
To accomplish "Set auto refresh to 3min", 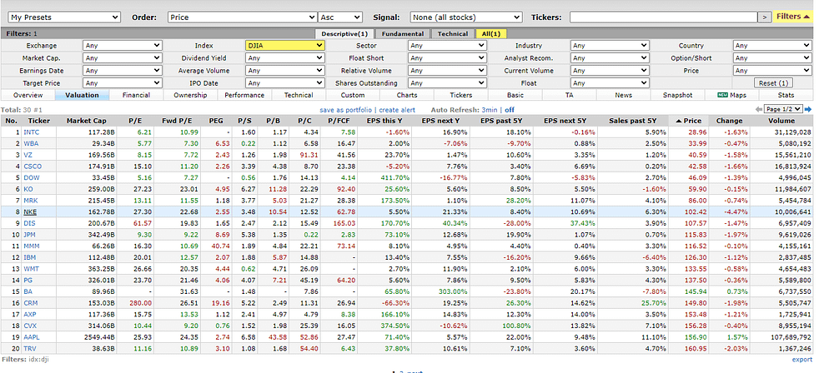I will pos(490,109).
